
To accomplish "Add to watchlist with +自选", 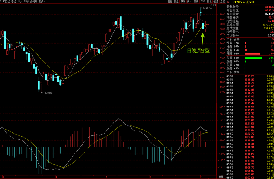I will point(216,1).
